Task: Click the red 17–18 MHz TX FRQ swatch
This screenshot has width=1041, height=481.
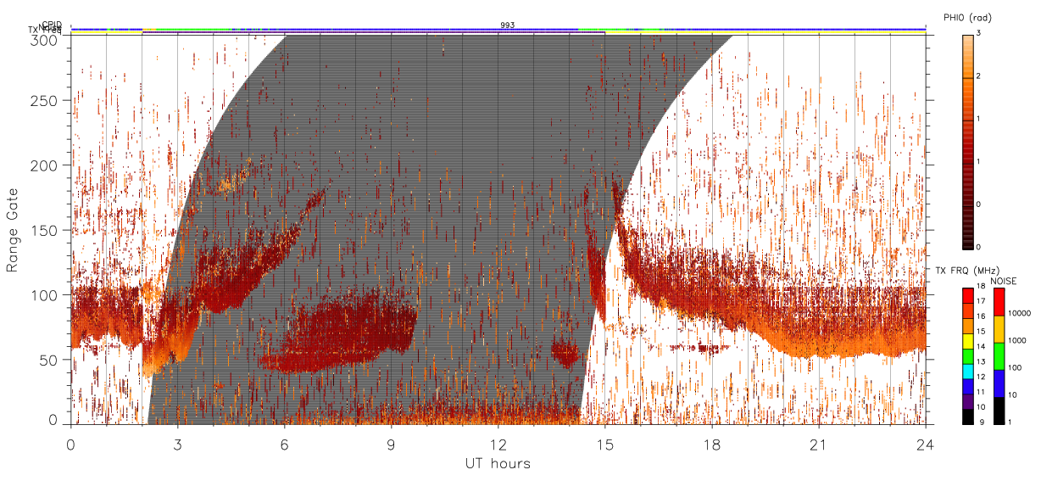Action: pyautogui.click(x=966, y=296)
